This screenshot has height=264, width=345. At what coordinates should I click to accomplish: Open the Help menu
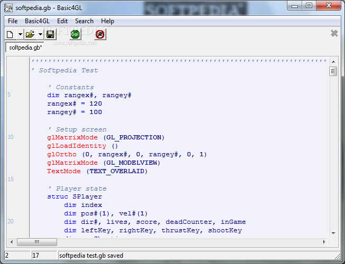[107, 21]
